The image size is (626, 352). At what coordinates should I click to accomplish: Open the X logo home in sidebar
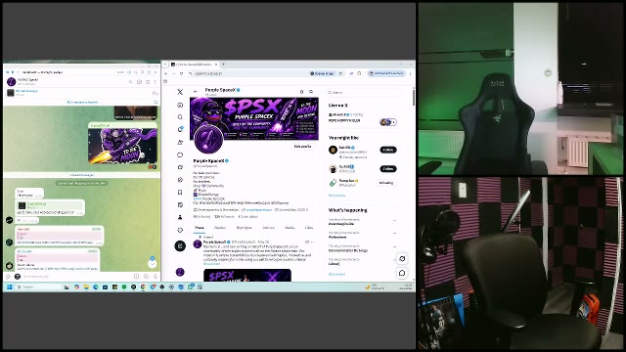click(180, 92)
